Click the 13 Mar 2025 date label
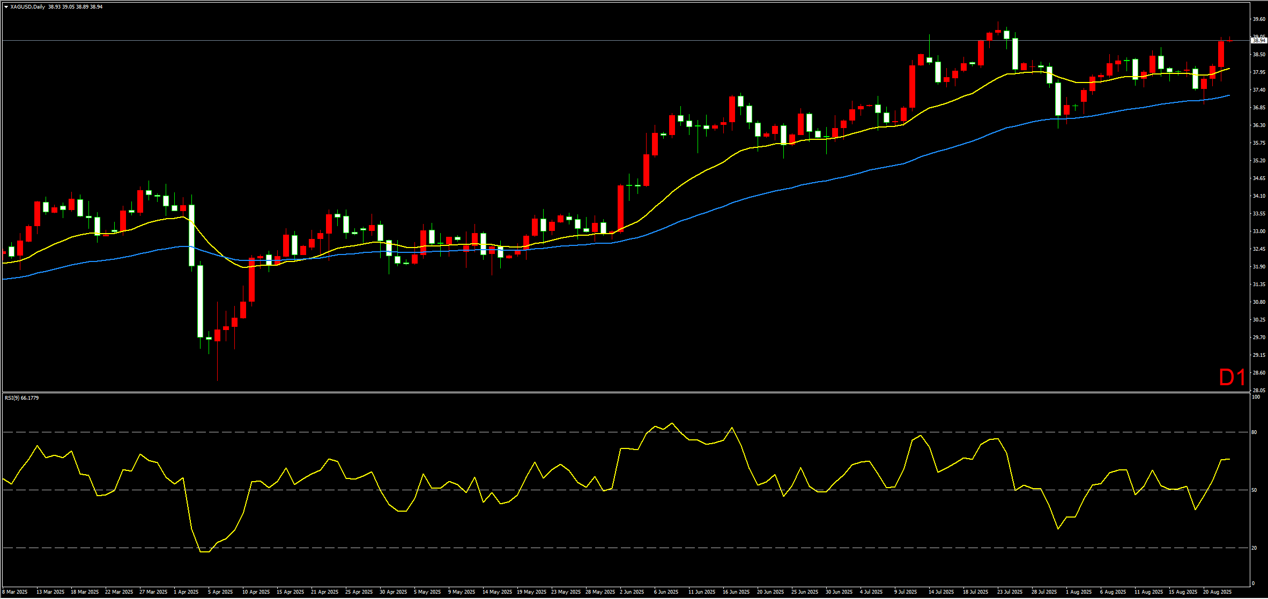 pyautogui.click(x=50, y=592)
